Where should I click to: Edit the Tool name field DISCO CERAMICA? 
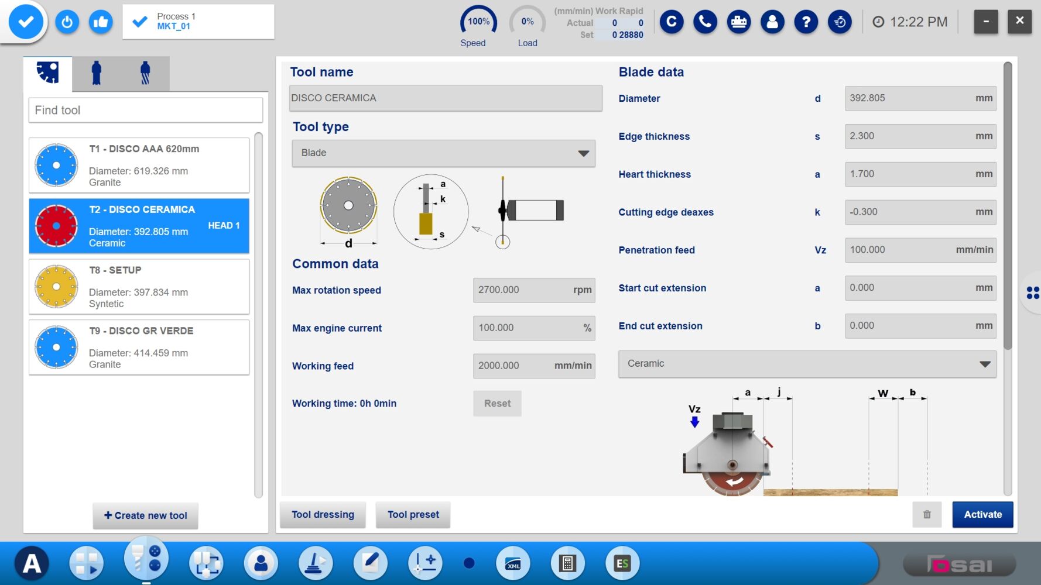[446, 98]
